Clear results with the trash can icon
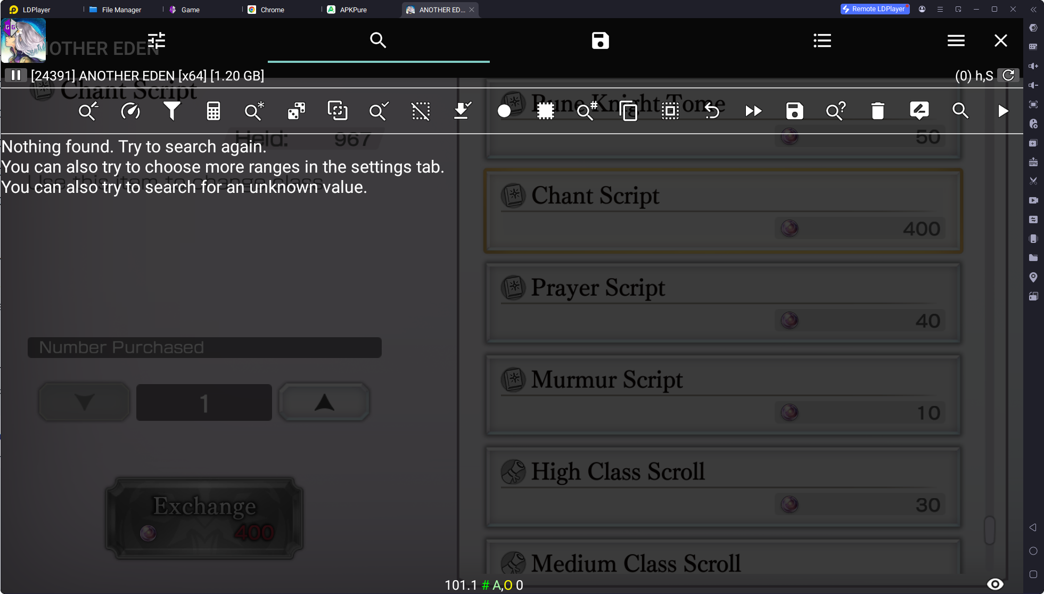 click(x=878, y=111)
